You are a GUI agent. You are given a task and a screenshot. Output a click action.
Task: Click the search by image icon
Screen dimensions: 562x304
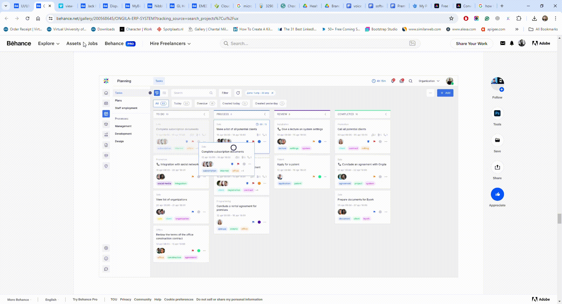(x=412, y=43)
